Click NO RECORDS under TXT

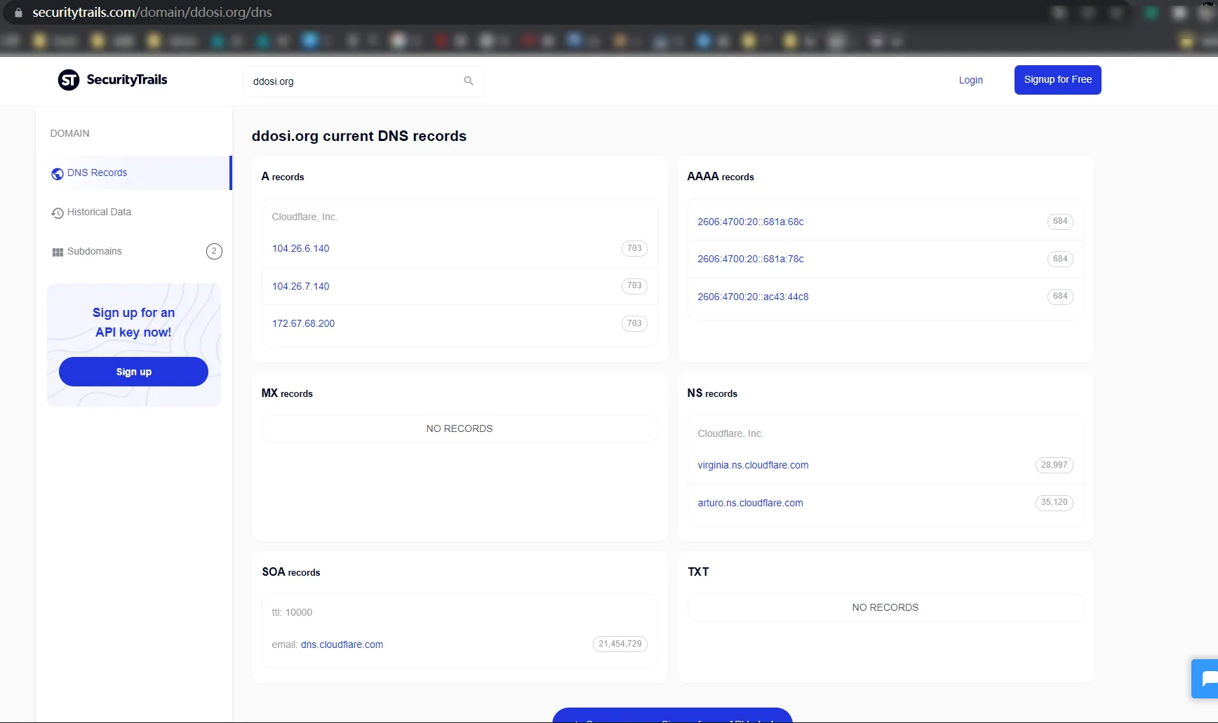click(x=885, y=607)
